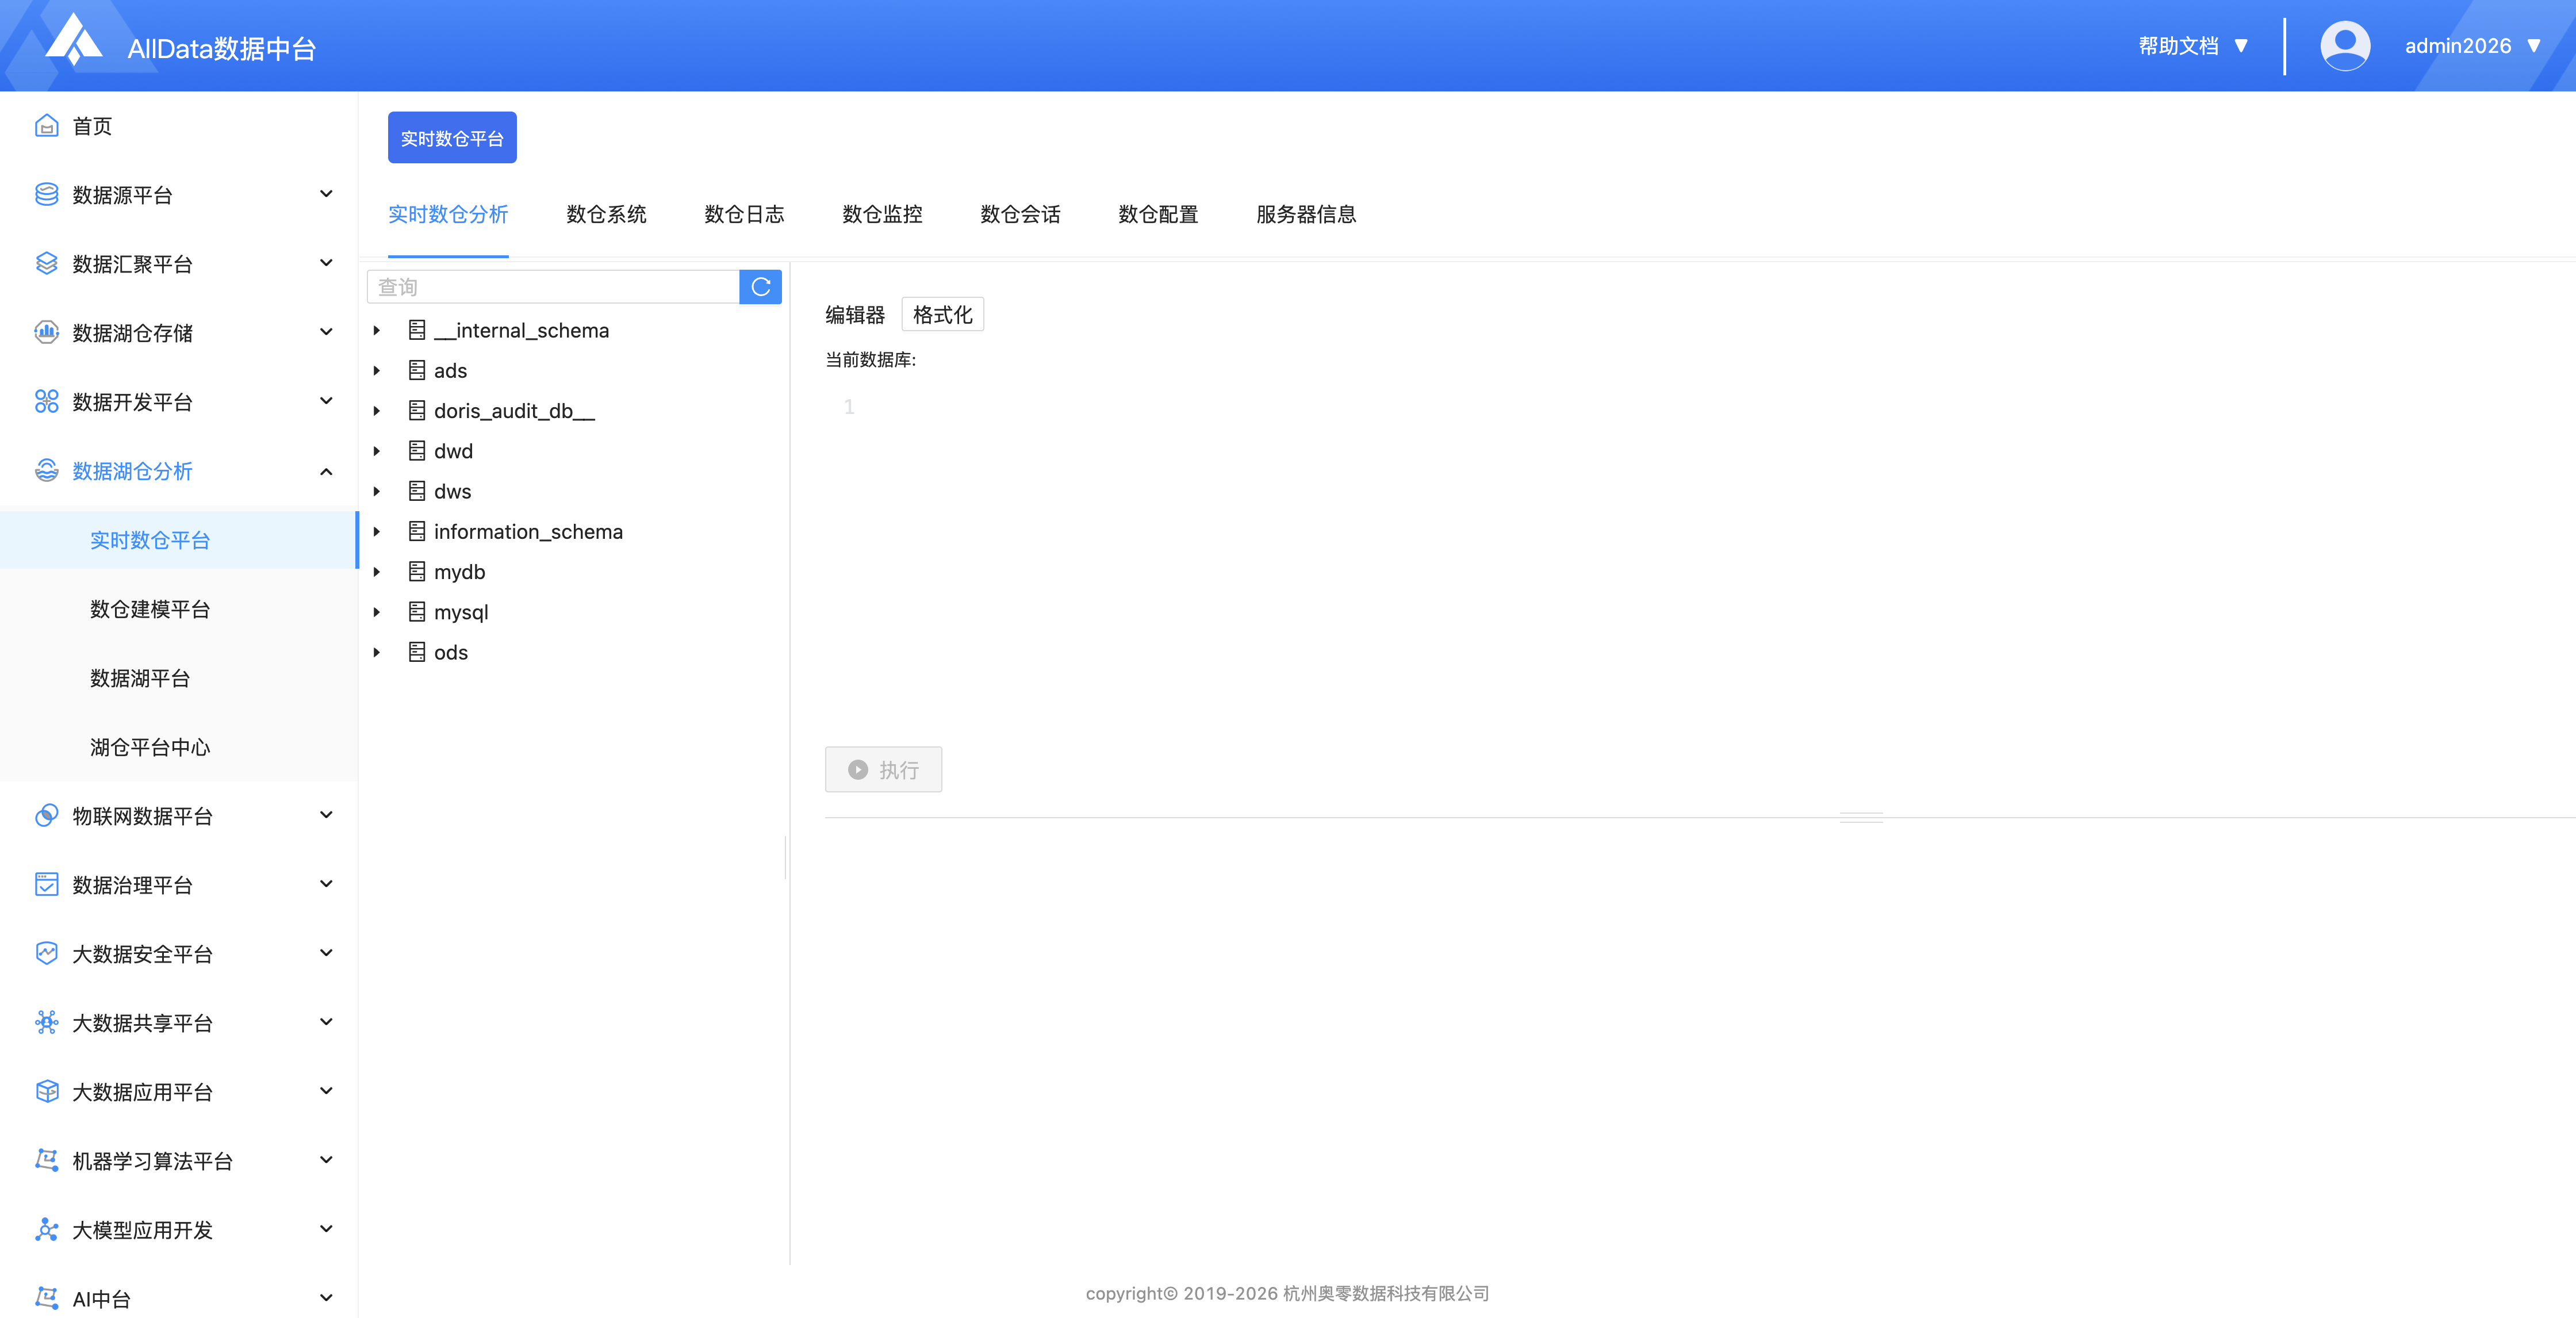Click the database icon beside information_schema
Image resolution: width=2576 pixels, height=1318 pixels.
point(417,531)
